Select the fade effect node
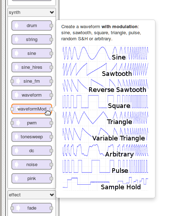This screenshot has width=175, height=216. 32,208
